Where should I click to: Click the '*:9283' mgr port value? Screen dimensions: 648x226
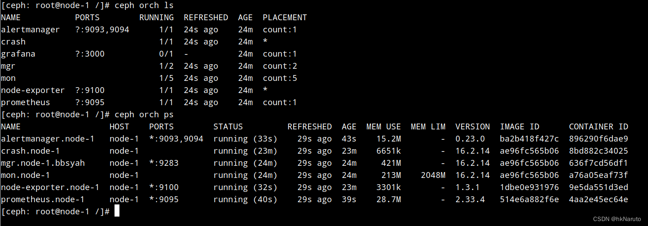point(164,163)
